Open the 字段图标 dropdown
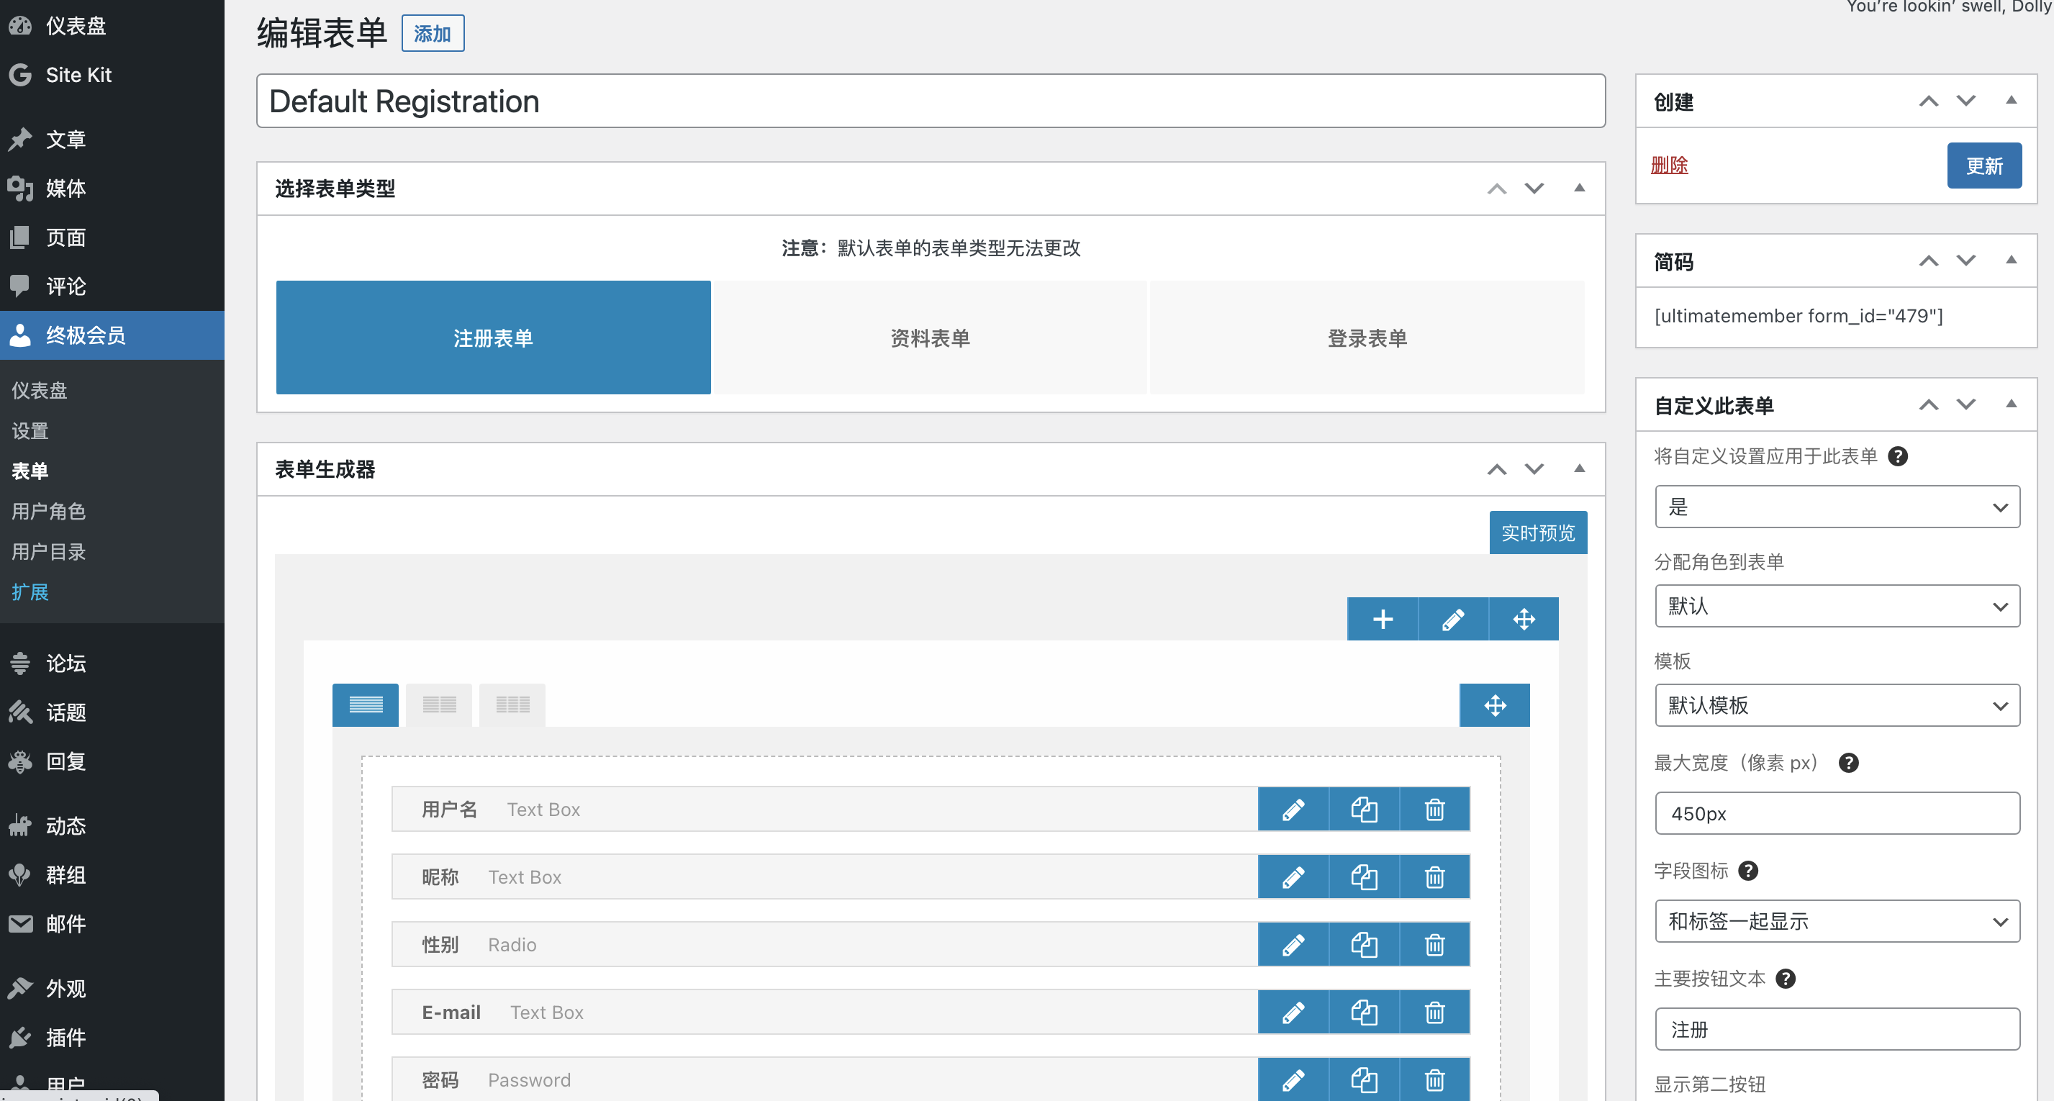 [1837, 921]
